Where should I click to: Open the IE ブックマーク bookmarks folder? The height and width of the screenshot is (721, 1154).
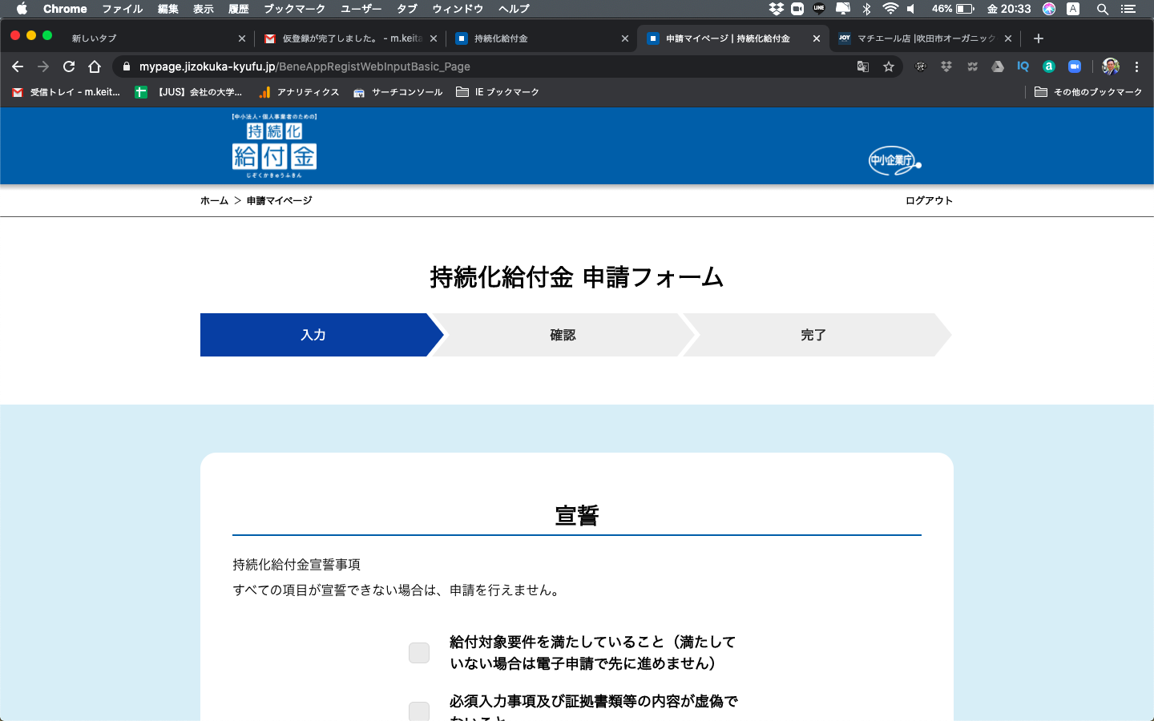pos(498,92)
